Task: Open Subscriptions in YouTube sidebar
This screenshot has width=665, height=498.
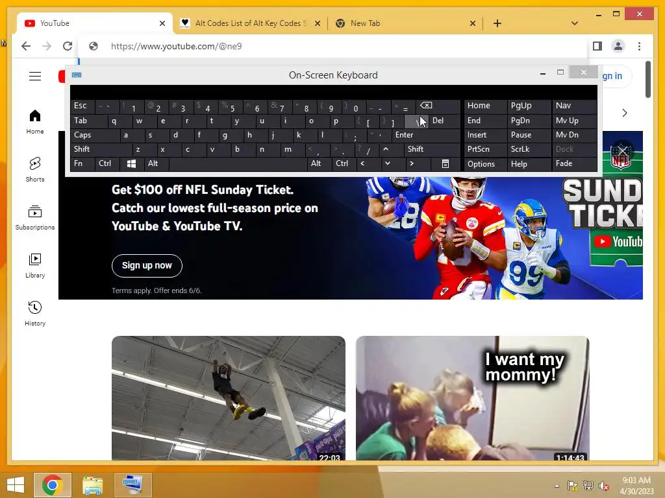Action: click(35, 218)
